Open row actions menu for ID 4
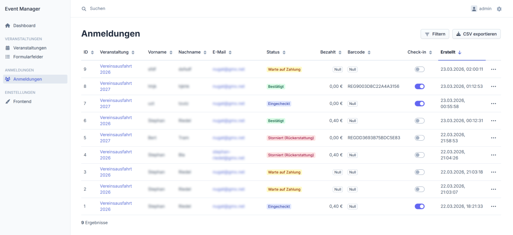Image resolution: width=513 pixels, height=235 pixels. coord(493,155)
